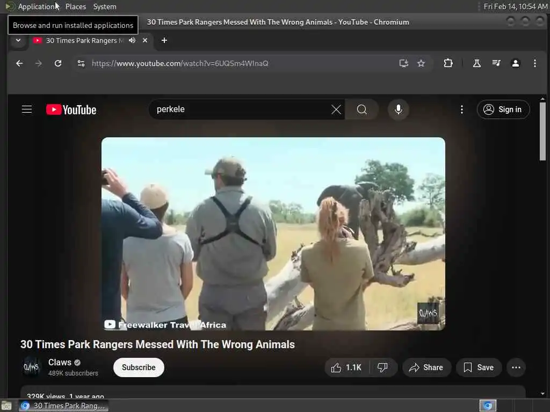Bookmark this page with star

pos(421,63)
